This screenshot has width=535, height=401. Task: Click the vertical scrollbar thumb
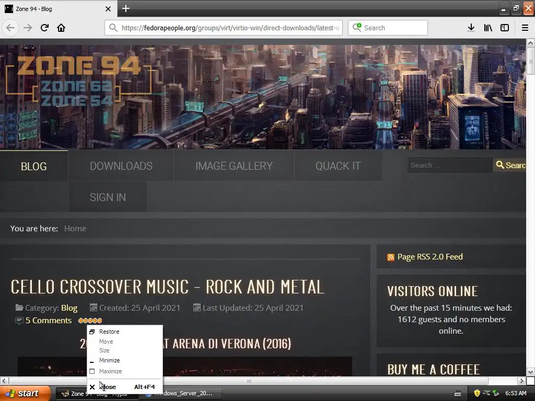point(530,61)
